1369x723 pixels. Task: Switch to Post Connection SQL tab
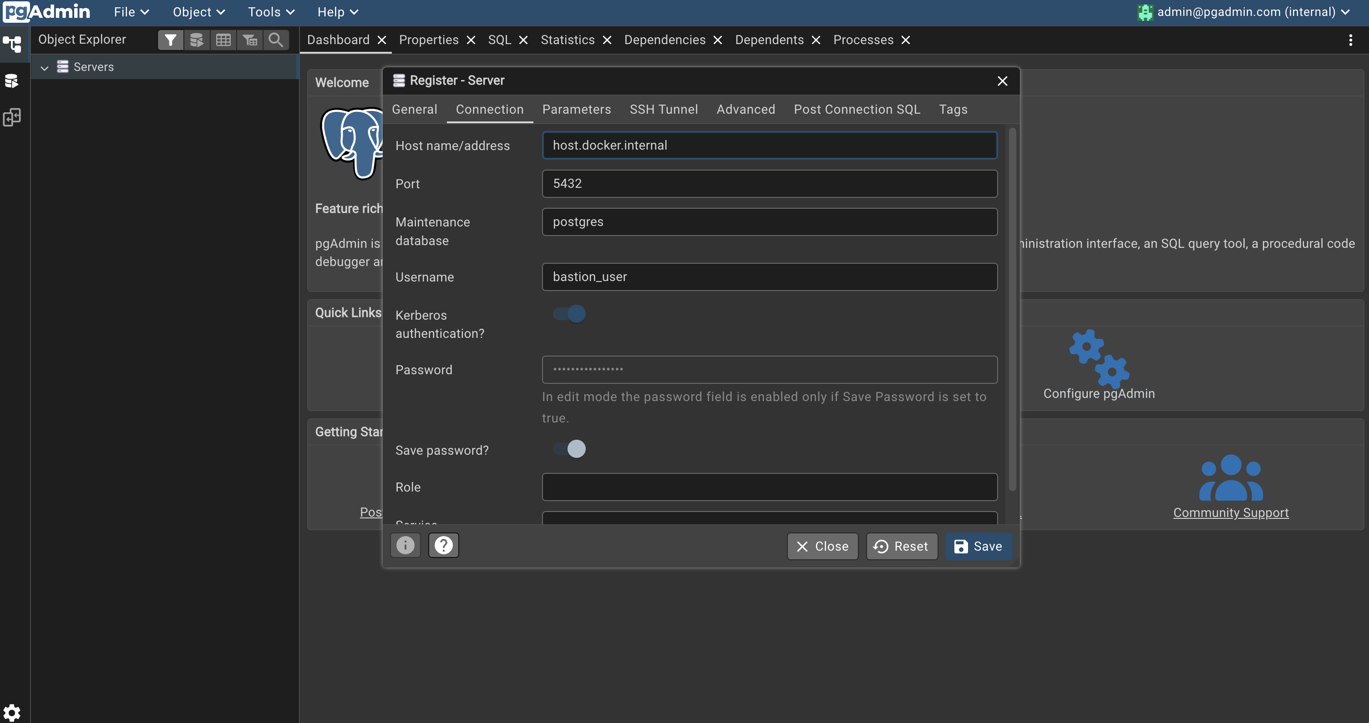pos(857,109)
